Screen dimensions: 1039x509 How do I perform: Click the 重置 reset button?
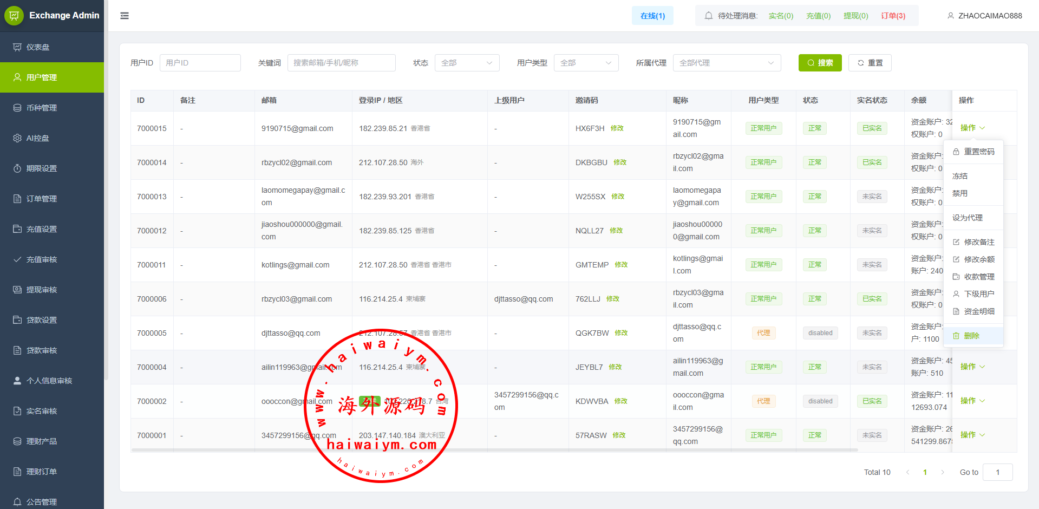tap(870, 63)
